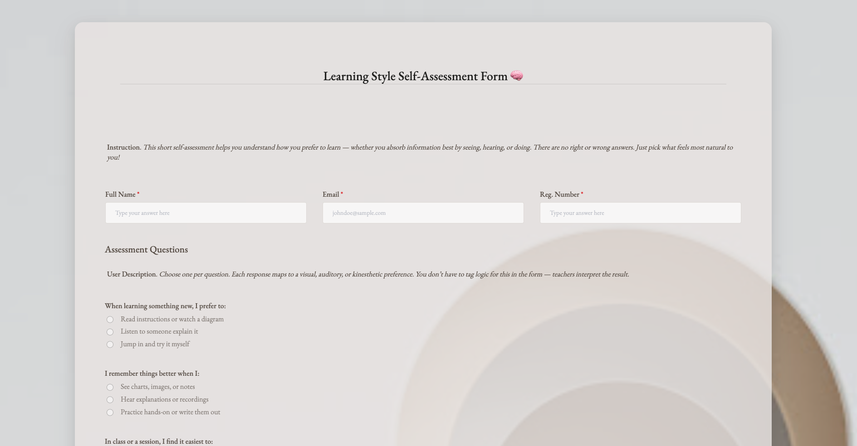Image resolution: width=857 pixels, height=446 pixels.
Task: Select "Read instructions or watch a diagram"
Action: (x=110, y=319)
